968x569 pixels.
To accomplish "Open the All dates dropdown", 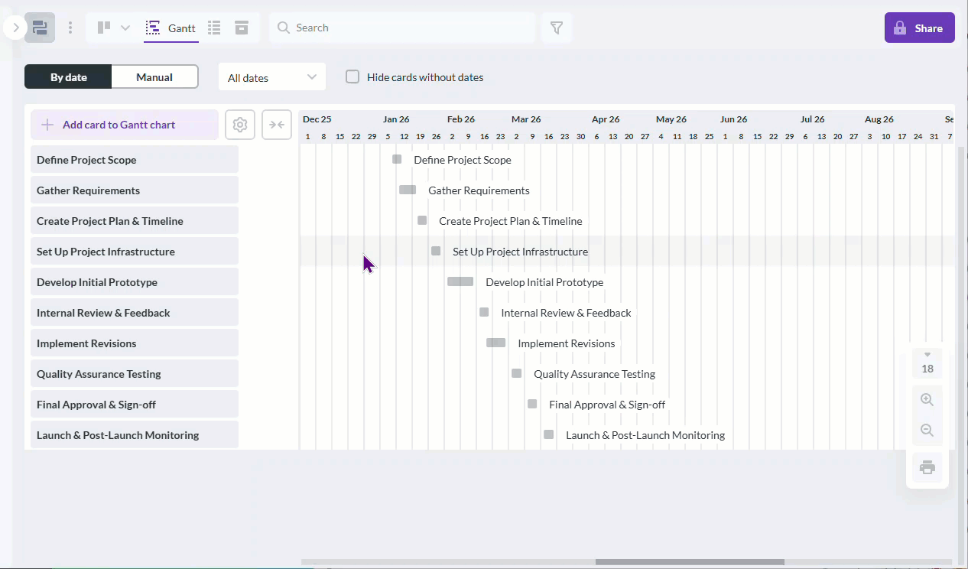I will (271, 76).
